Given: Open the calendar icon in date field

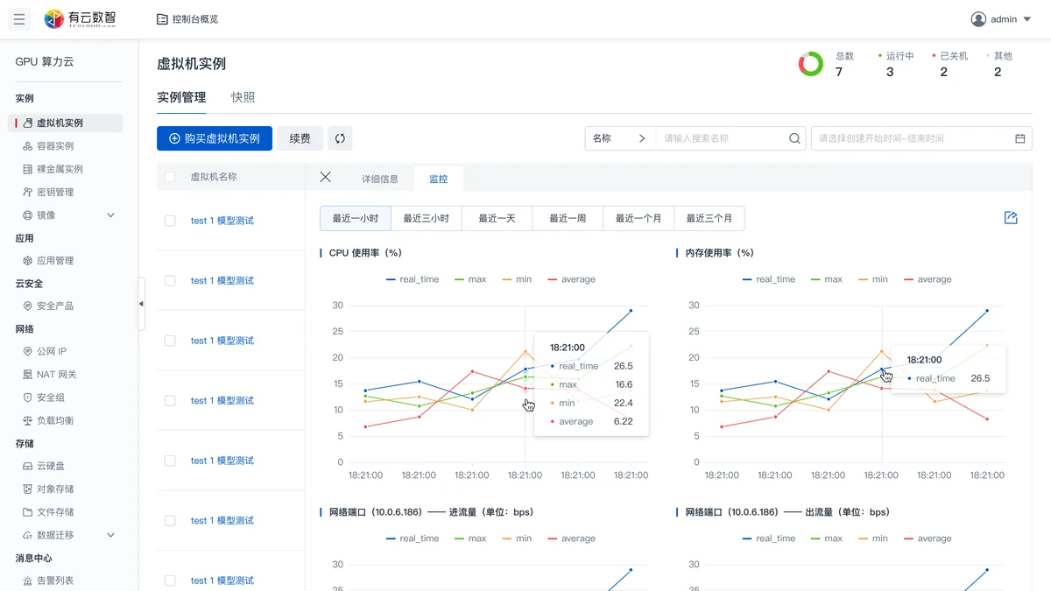Looking at the screenshot, I should click(x=1019, y=138).
